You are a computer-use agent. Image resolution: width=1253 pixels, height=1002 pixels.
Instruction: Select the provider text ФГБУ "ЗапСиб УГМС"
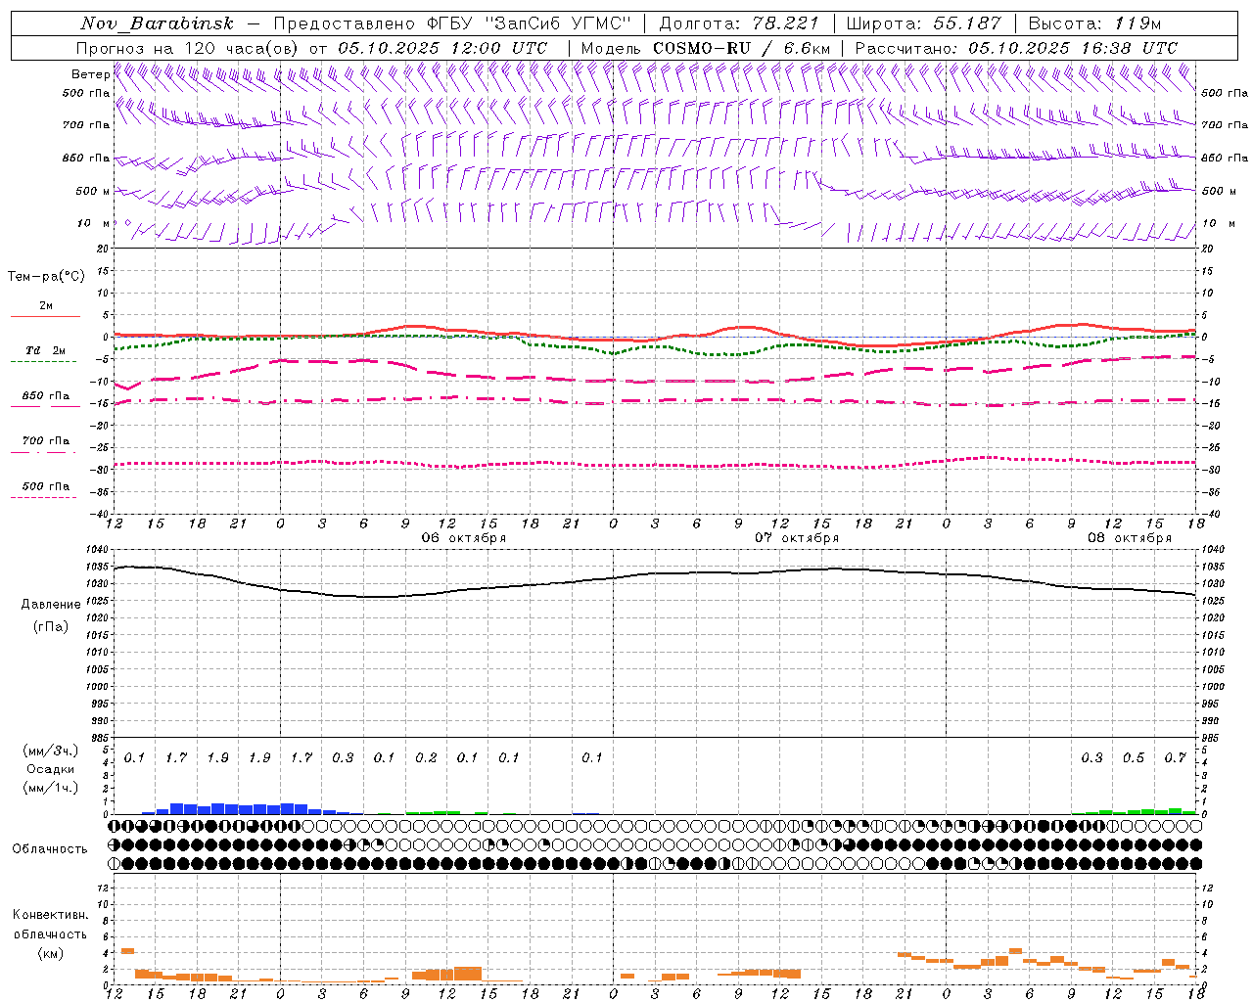click(x=530, y=23)
